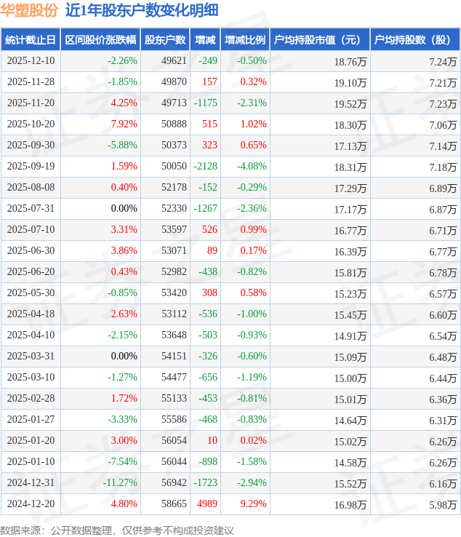
Task: Click the 2024-12-20 date cell
Action: click(x=31, y=504)
